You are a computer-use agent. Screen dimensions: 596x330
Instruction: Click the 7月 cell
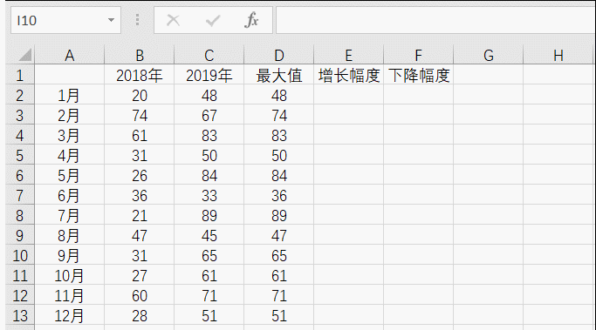pyautogui.click(x=70, y=215)
